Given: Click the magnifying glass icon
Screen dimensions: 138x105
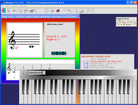Looking at the screenshot, I should point(88,11).
